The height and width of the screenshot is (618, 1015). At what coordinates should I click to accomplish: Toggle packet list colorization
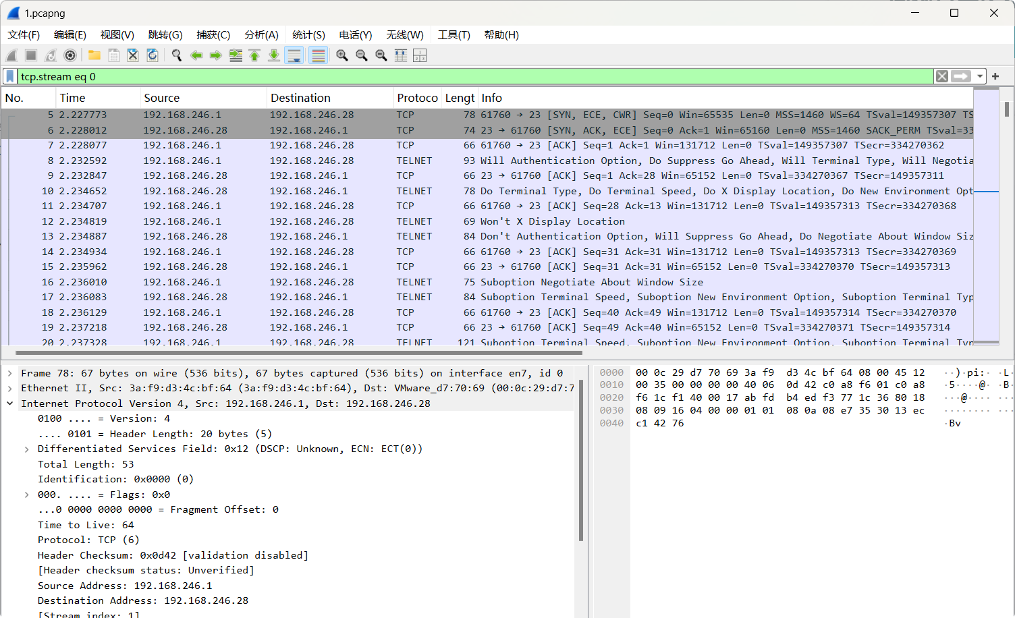(x=319, y=55)
